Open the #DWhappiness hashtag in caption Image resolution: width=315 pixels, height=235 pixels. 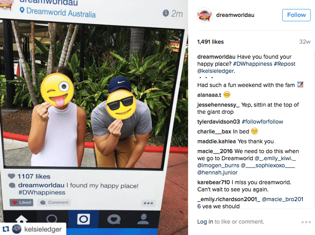coord(252,64)
